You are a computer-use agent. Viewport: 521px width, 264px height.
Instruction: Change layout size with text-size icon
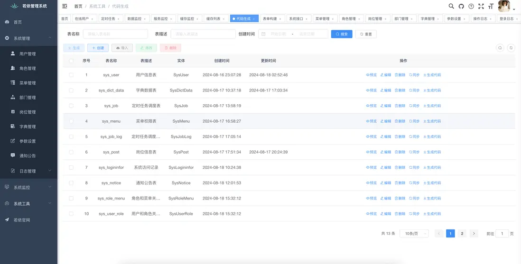pyautogui.click(x=491, y=6)
